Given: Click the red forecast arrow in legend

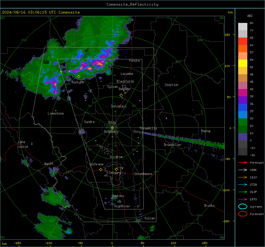Looking at the screenshot, I should 243,162.
